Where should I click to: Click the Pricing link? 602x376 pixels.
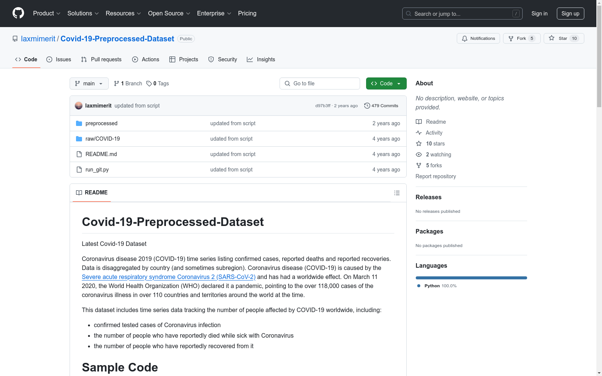247,13
